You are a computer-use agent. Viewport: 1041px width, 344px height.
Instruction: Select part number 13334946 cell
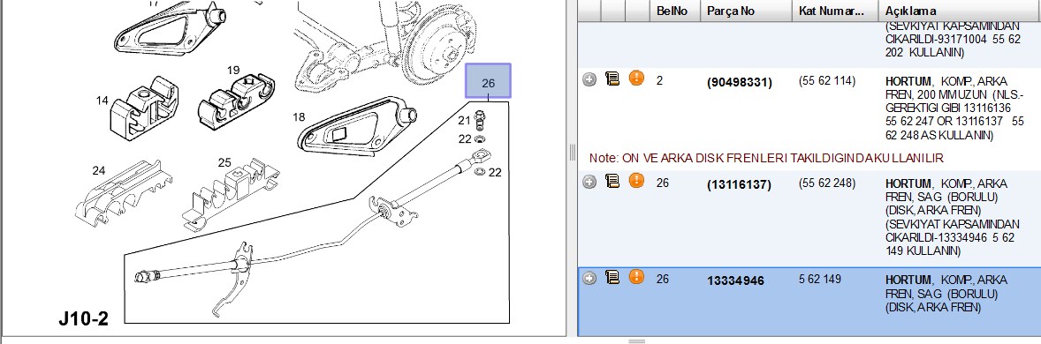click(735, 281)
